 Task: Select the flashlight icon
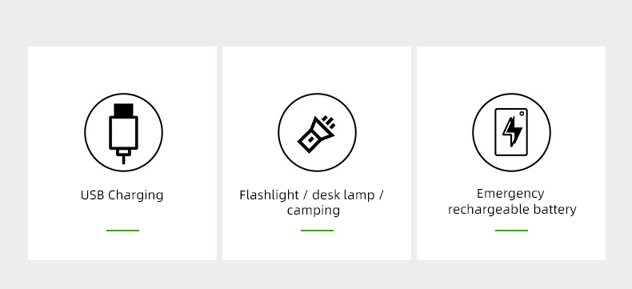point(317,133)
